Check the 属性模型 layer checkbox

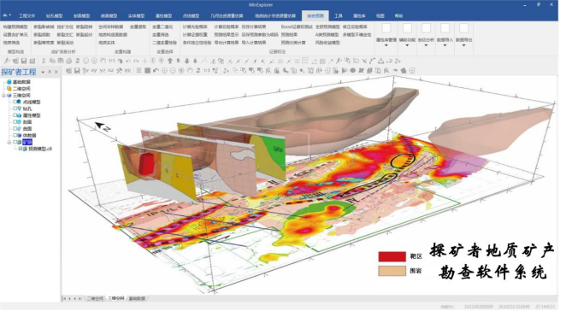point(15,115)
